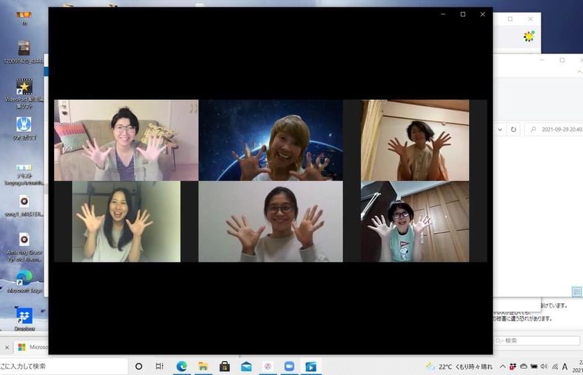Toggle the volume icon in the system tray
The width and height of the screenshot is (583, 375).
click(544, 366)
